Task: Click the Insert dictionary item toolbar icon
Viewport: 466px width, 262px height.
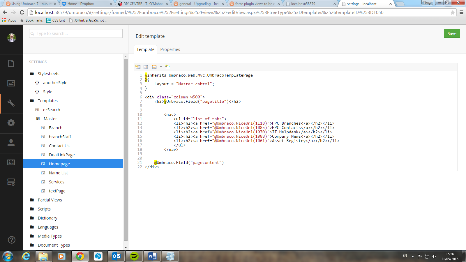Action: (146, 67)
